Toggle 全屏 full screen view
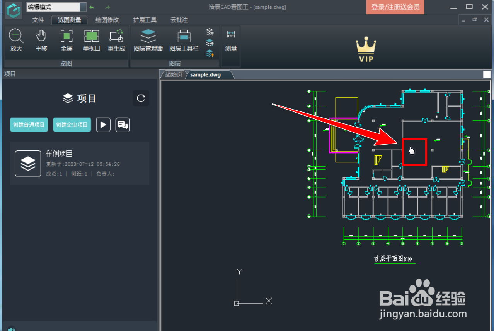This screenshot has width=494, height=331. tap(66, 41)
